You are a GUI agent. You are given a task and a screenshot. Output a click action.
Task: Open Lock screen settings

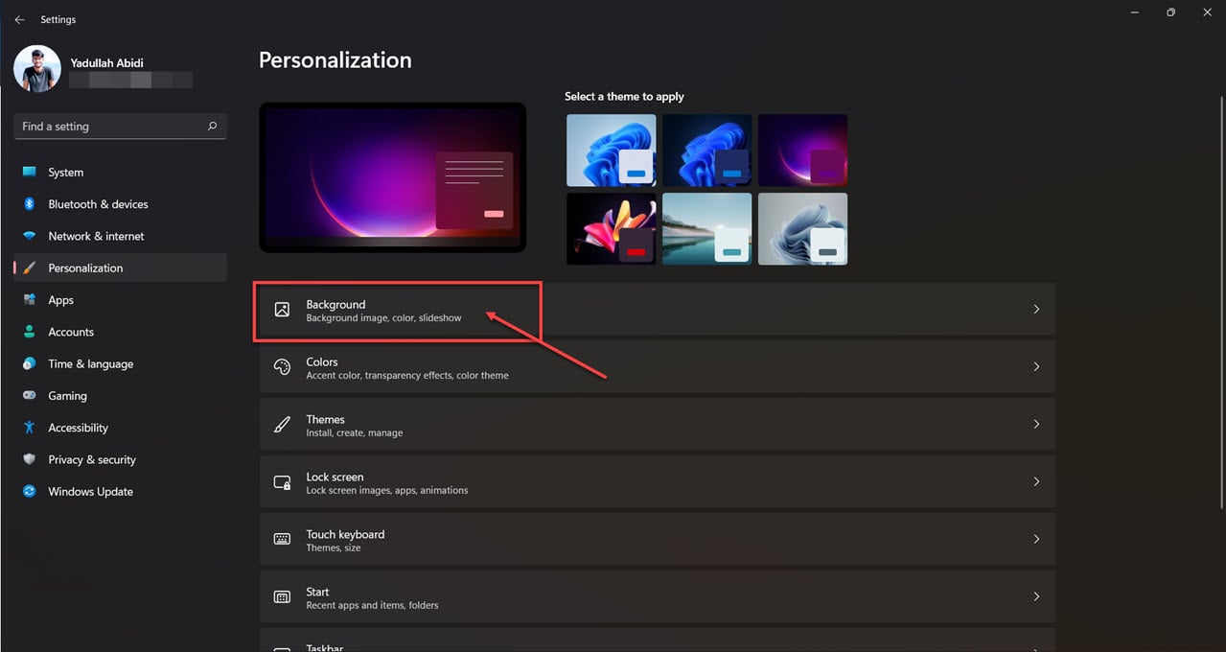657,481
